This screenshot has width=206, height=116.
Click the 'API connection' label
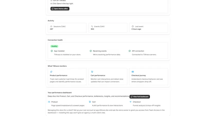click(x=138, y=51)
